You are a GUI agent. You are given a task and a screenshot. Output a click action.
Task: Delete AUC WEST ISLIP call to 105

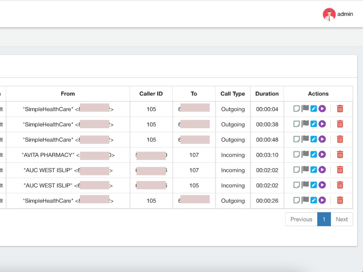pyautogui.click(x=340, y=185)
